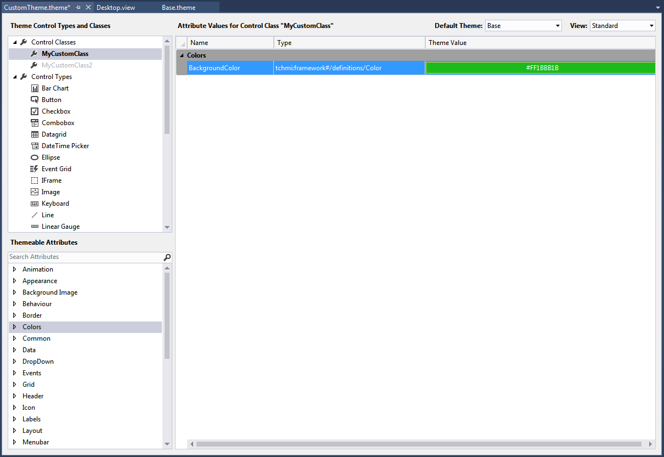This screenshot has width=664, height=457.
Task: Pin the CustomTheme.theme tab with the pin icon
Action: pos(78,8)
